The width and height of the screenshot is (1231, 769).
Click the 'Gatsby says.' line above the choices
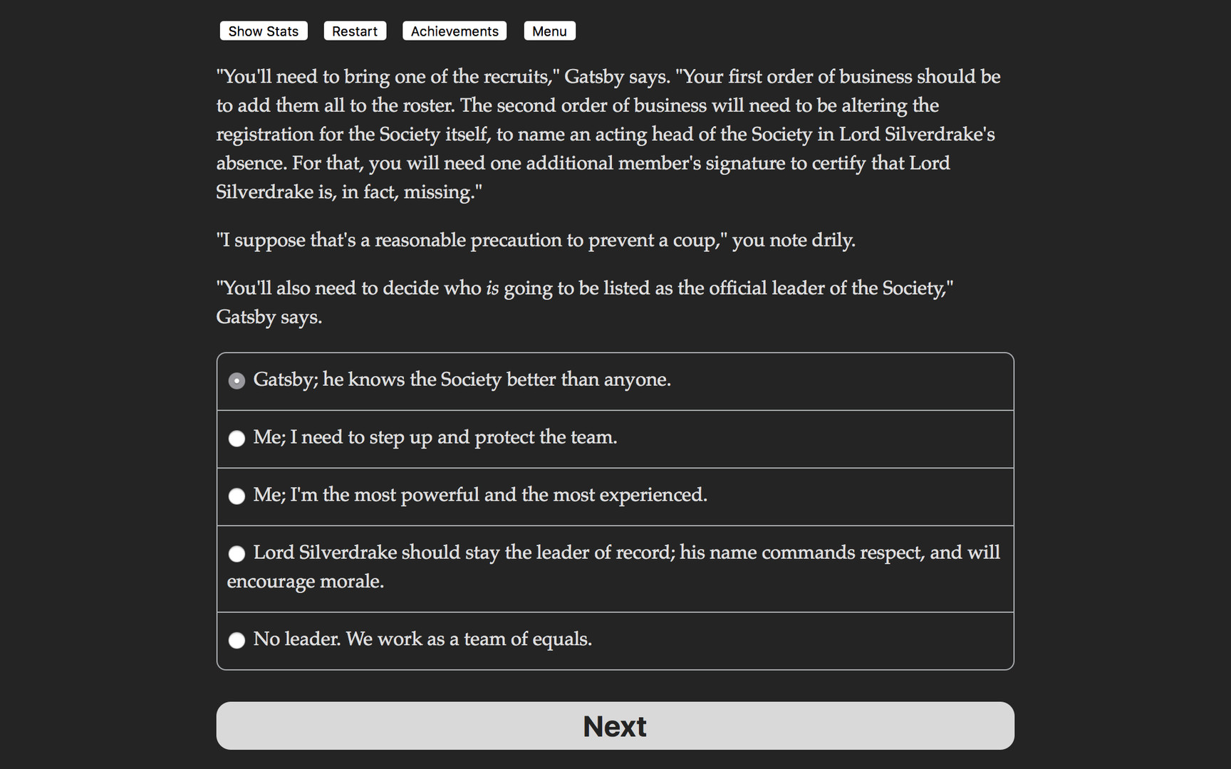[269, 317]
